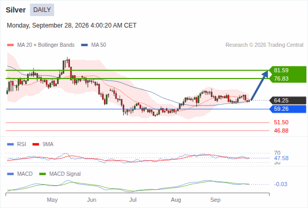Image resolution: width=308 pixels, height=208 pixels.
Task: Click the 51.50 support price label
Action: 281,122
